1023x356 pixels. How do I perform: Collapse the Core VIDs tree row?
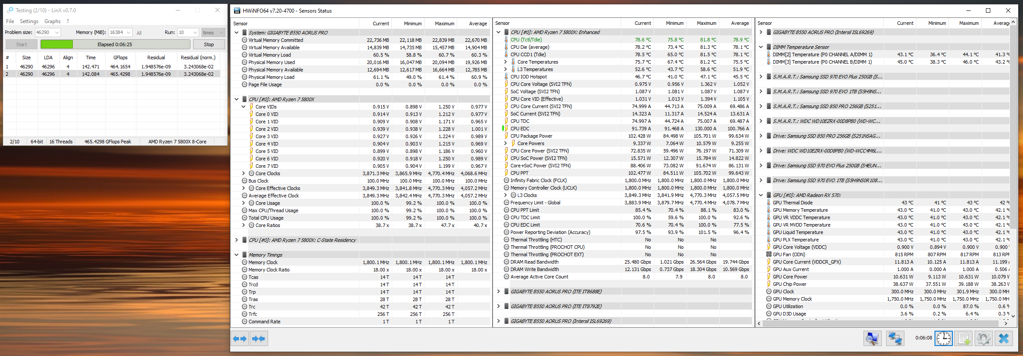click(244, 107)
